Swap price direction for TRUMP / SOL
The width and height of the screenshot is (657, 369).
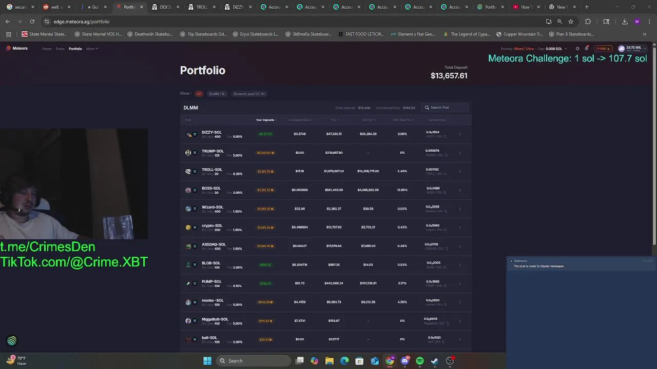446,155
